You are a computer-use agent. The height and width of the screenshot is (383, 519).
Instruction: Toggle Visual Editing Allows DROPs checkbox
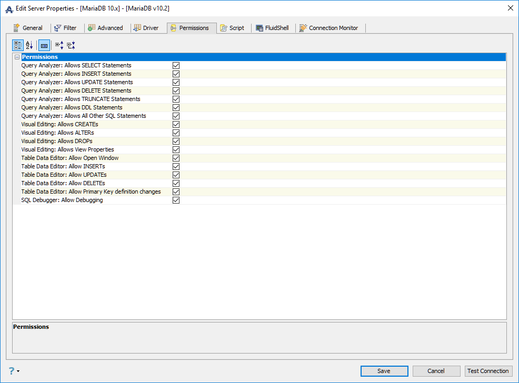coord(176,141)
